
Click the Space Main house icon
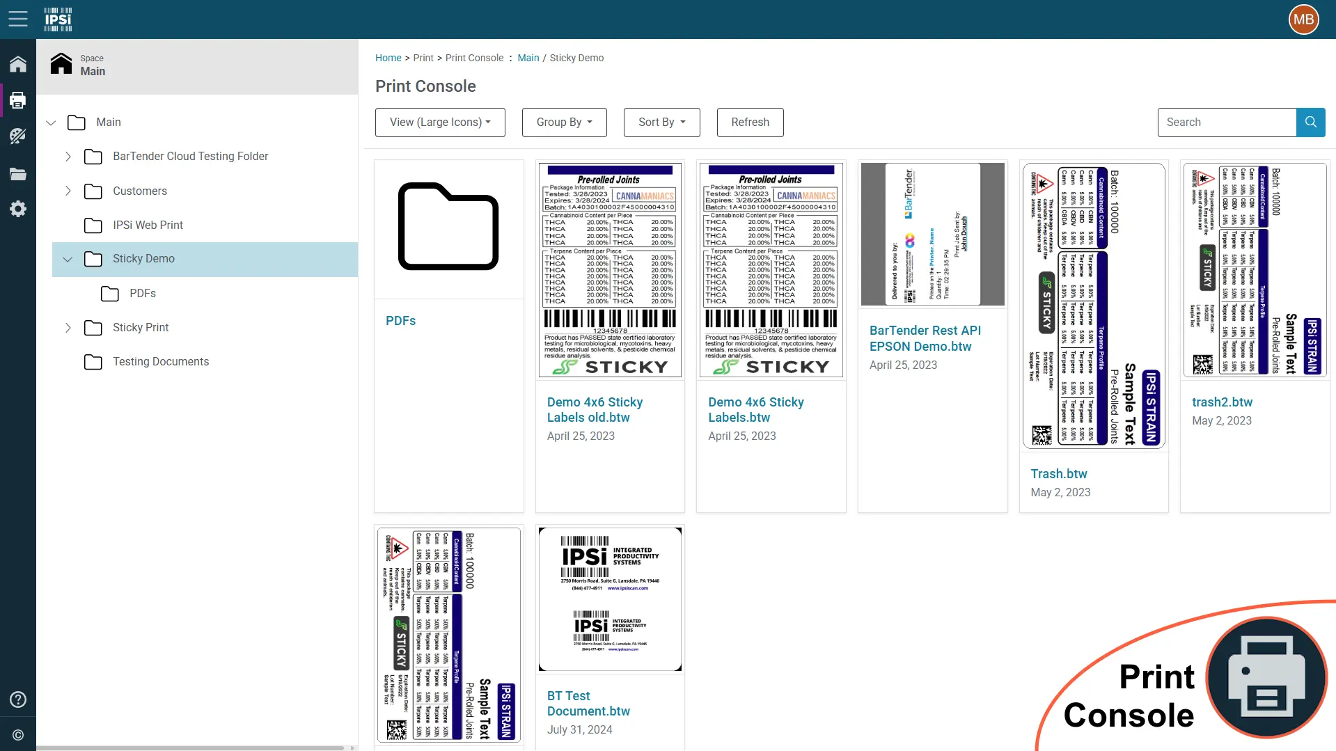pos(61,64)
